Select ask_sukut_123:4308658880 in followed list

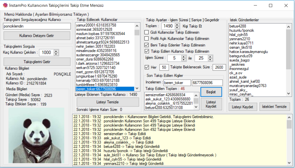169,99
